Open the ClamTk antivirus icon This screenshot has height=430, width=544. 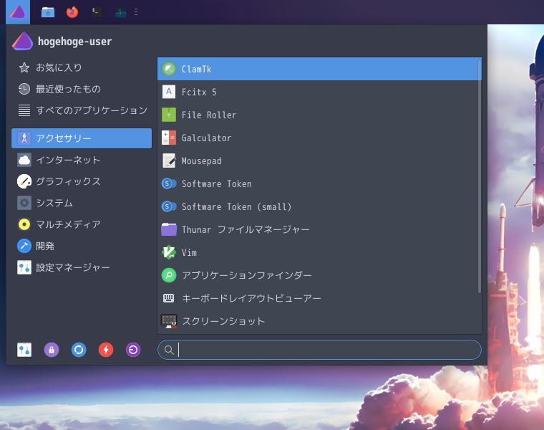169,69
